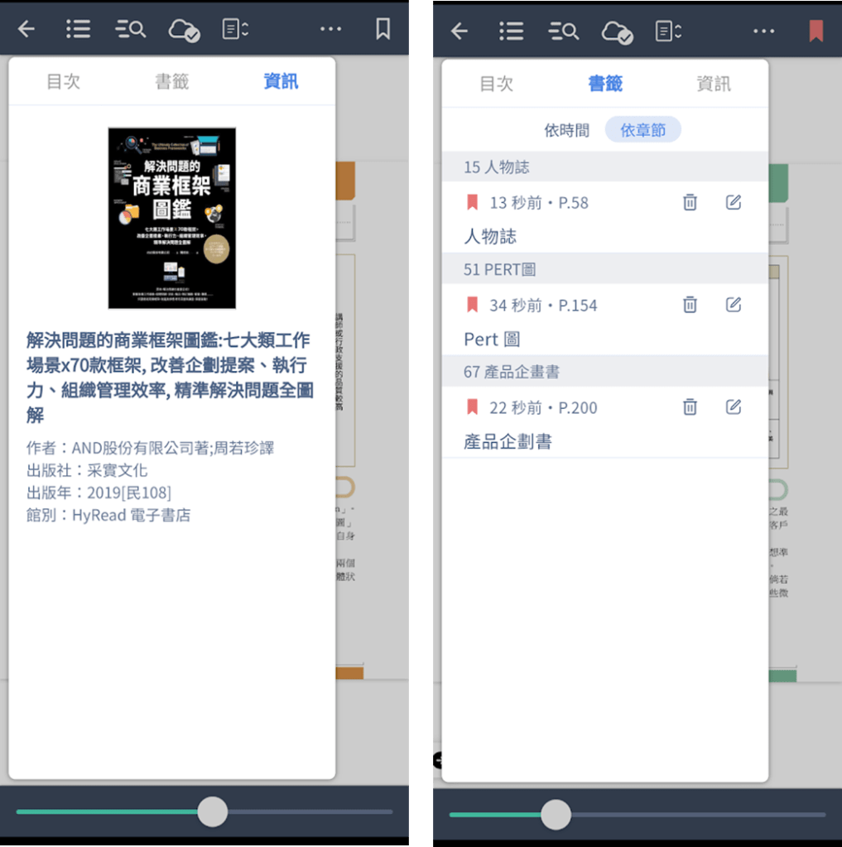
Task: Open page layout mode icon in left screen
Action: 235,30
